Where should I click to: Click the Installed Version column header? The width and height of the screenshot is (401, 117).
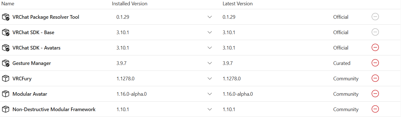pos(130,4)
